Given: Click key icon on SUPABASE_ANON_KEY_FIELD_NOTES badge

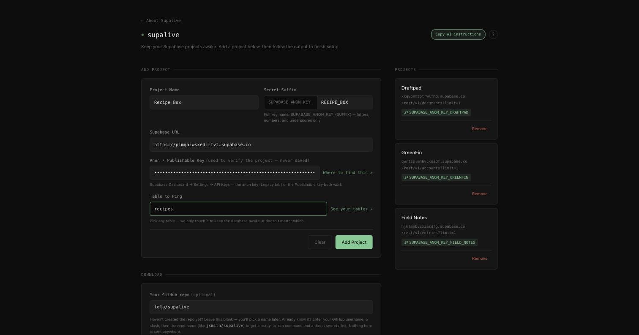Looking at the screenshot, I should (x=406, y=242).
